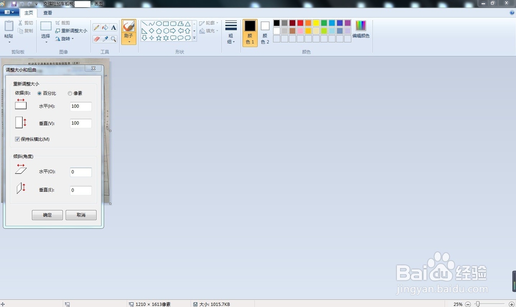Select the Pencil tool
516x307 pixels.
click(x=96, y=28)
